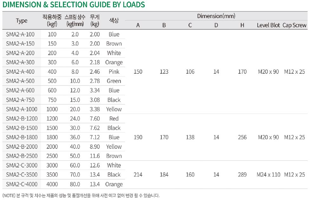311x200 pixels.
Task: Select the SMA2-A-300 row label
Action: (x=20, y=62)
